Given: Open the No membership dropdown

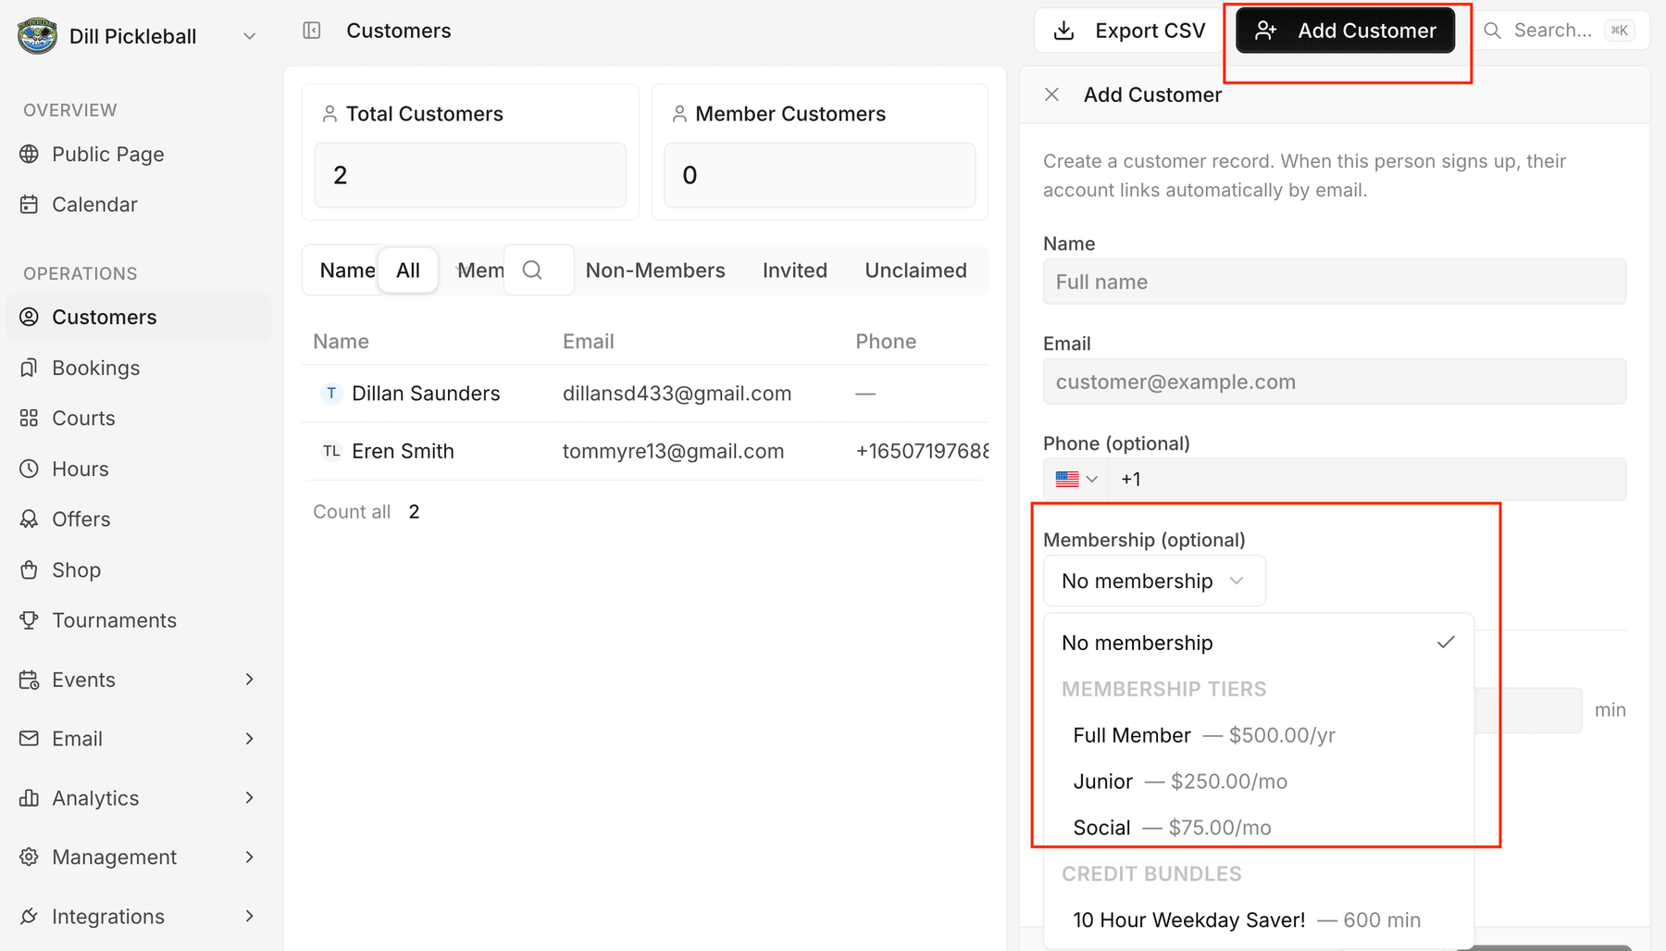Looking at the screenshot, I should 1154,582.
